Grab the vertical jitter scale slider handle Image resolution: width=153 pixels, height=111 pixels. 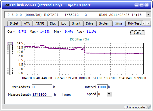coord(10,43)
